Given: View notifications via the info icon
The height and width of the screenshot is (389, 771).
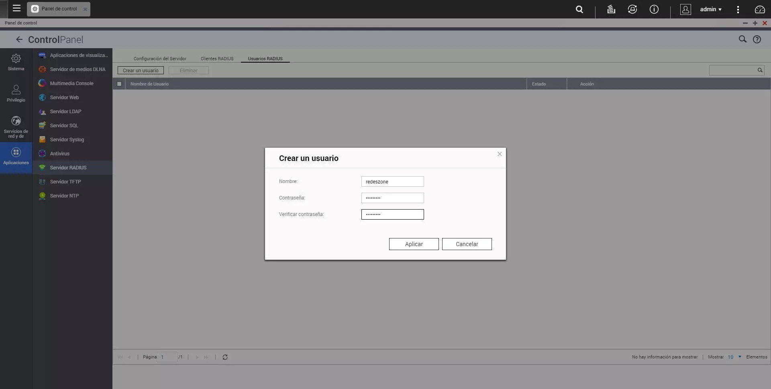Looking at the screenshot, I should [654, 9].
